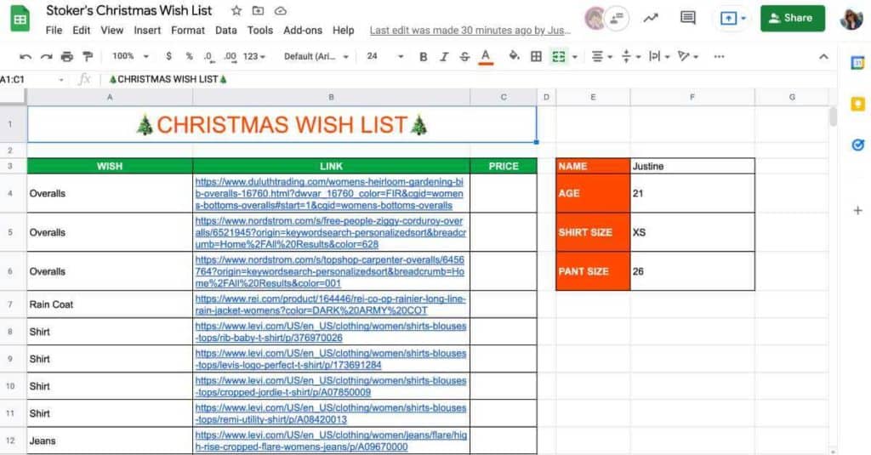Toggle merge cells button
The height and width of the screenshot is (455, 871).
[x=558, y=56]
